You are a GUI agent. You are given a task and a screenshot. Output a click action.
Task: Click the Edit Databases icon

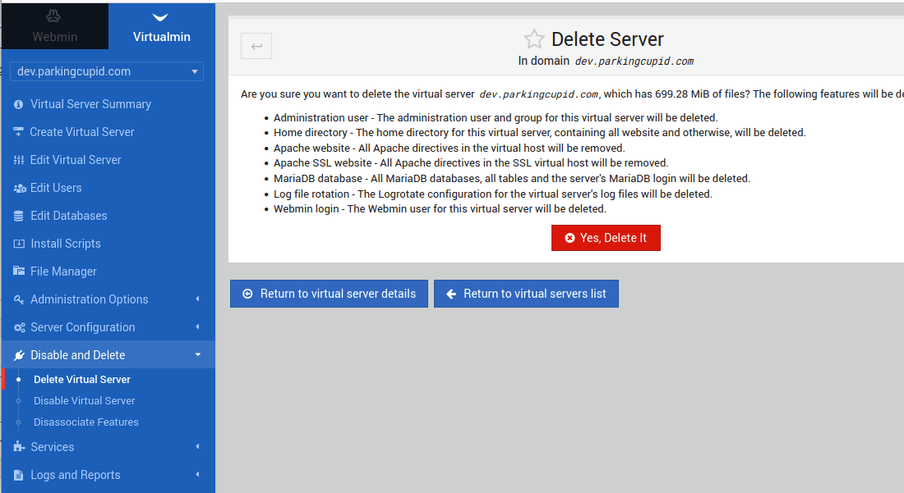pyautogui.click(x=18, y=216)
